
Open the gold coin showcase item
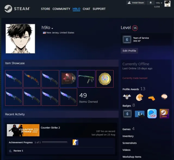[105, 79]
